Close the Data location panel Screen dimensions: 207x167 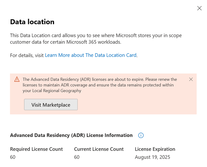199,8
